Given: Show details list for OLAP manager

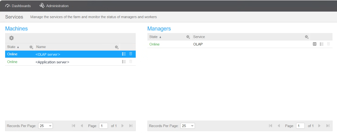Looking at the screenshot, I should pyautogui.click(x=322, y=44).
